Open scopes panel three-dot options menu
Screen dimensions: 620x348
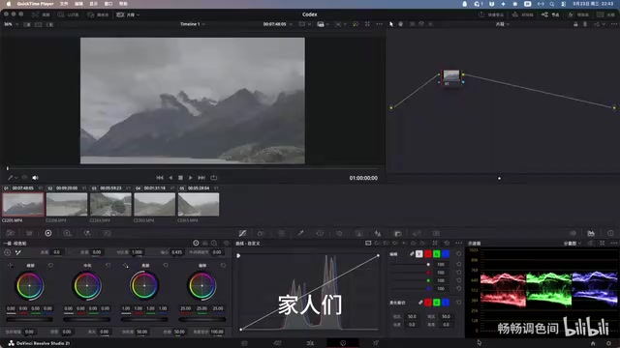[x=614, y=243]
